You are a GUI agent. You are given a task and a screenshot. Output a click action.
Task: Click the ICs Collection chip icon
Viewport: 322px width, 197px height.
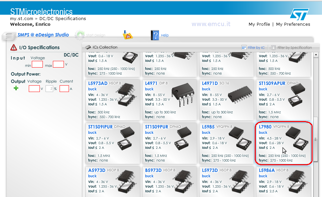point(88,47)
